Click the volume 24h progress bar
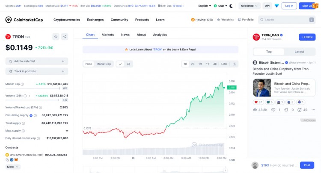Viewport: 321px width, 173px height. (33, 100)
